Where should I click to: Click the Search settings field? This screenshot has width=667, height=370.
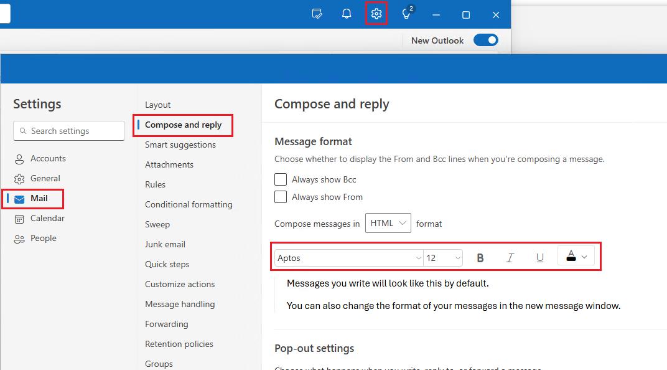pos(69,131)
